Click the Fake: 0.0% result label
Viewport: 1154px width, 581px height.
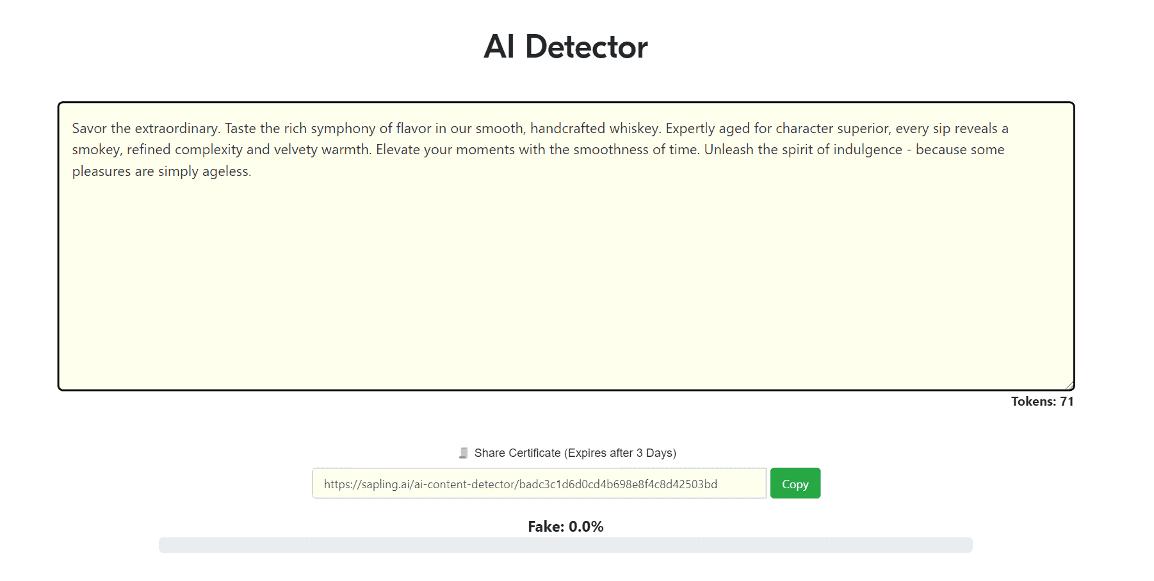coord(565,527)
